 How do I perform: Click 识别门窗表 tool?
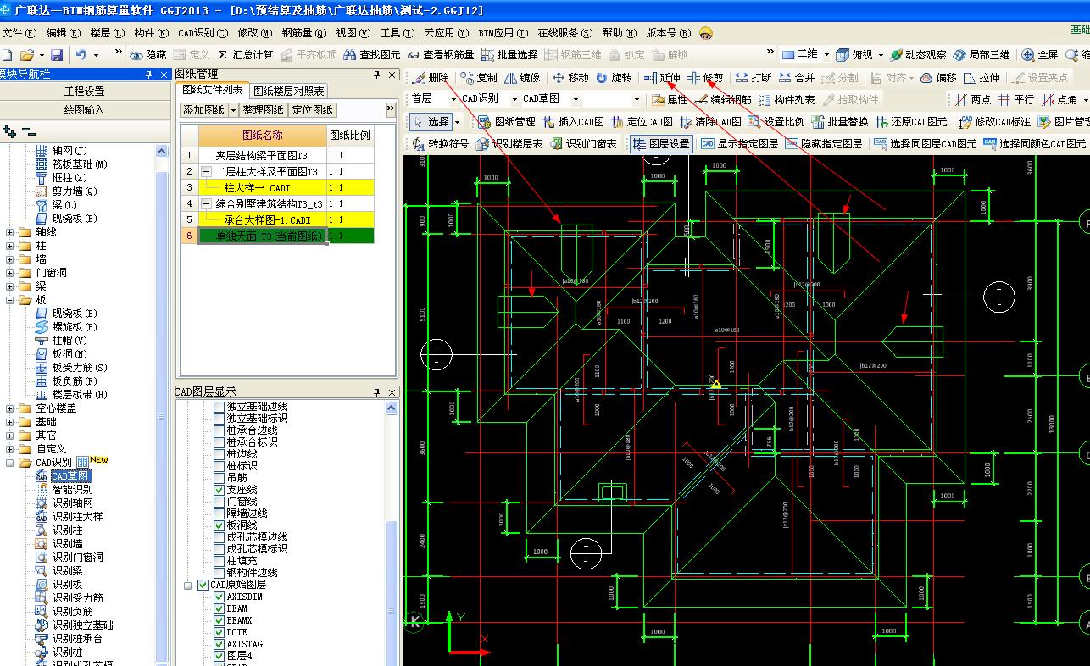583,143
